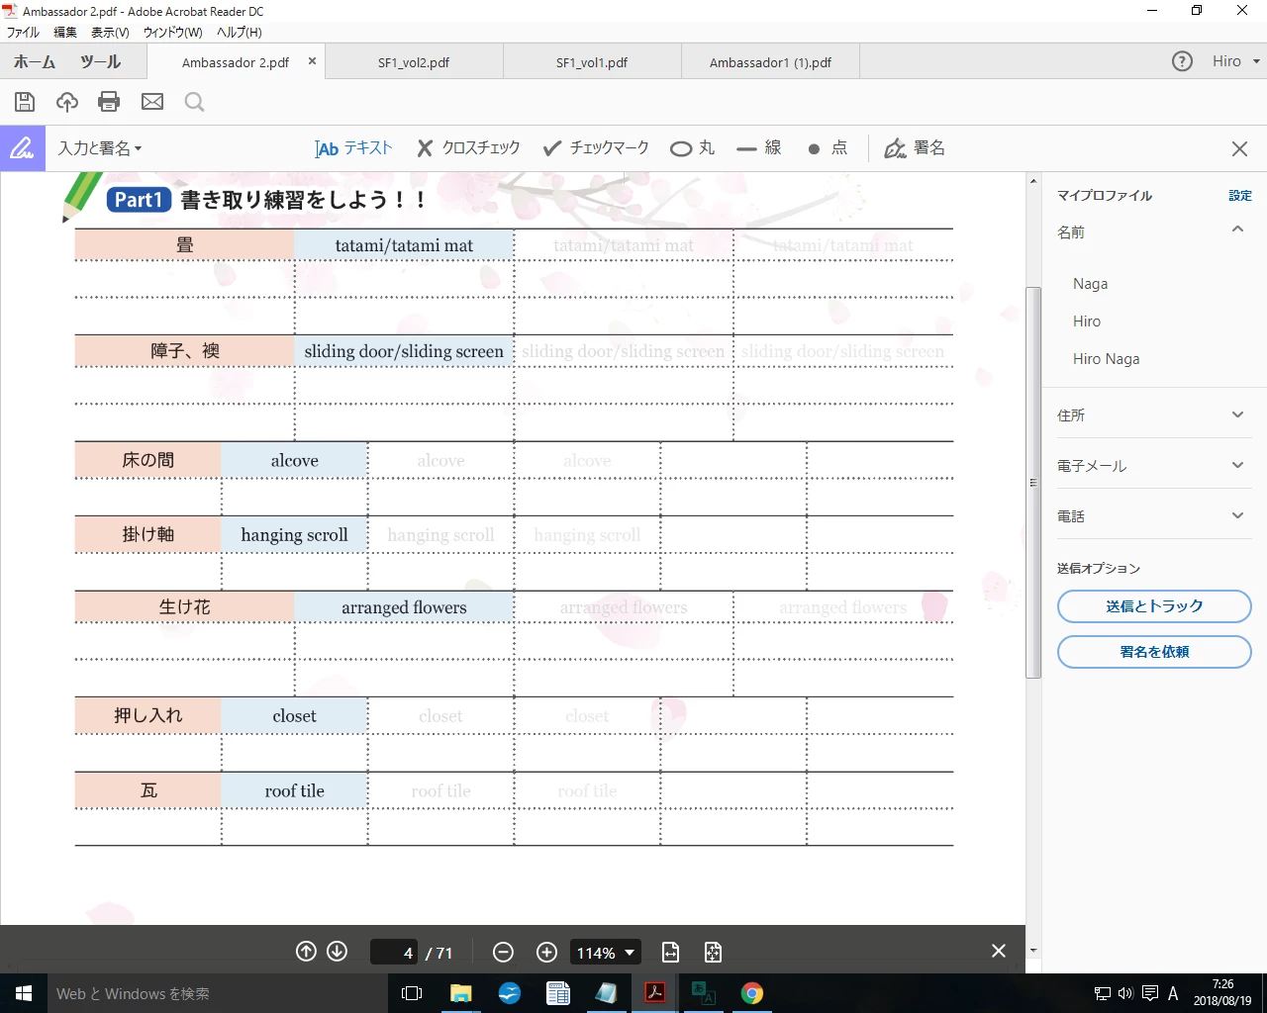The image size is (1267, 1013).
Task: Switch to the ツール tab
Action: point(101,61)
